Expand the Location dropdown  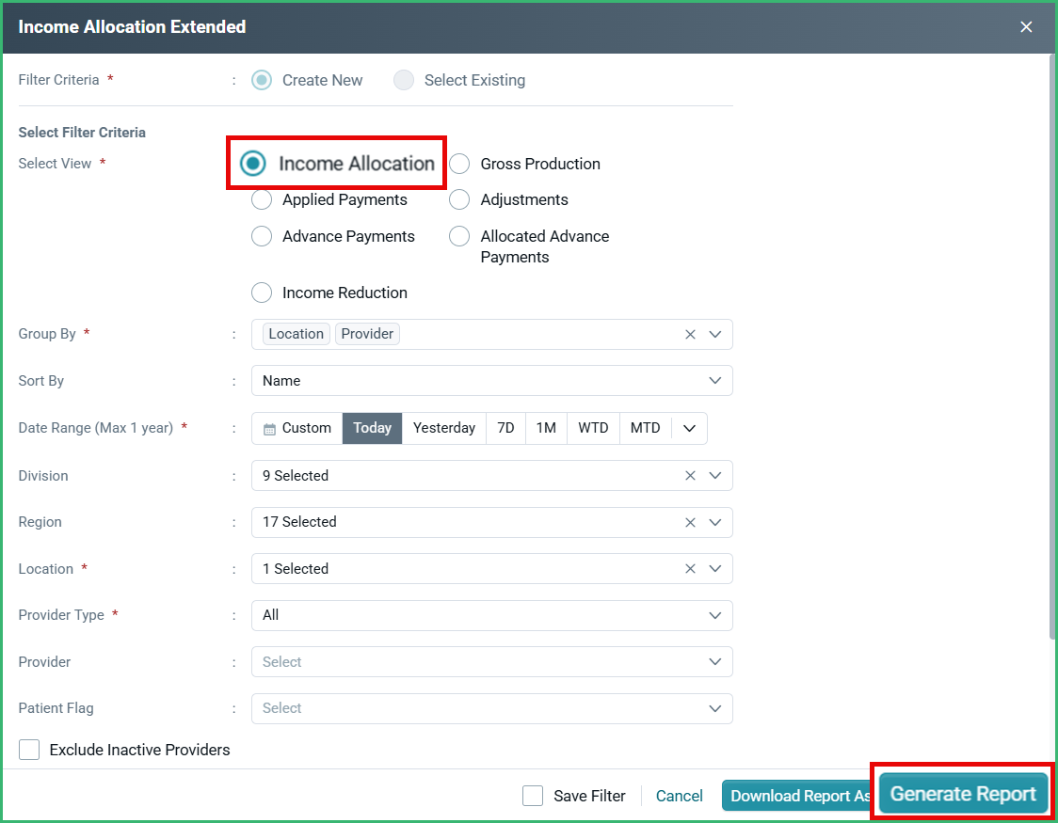click(715, 569)
